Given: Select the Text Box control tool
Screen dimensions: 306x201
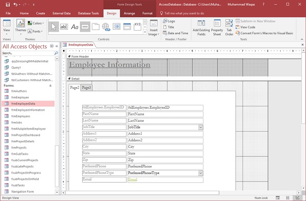Looking at the screenshot, I should coord(64,27).
